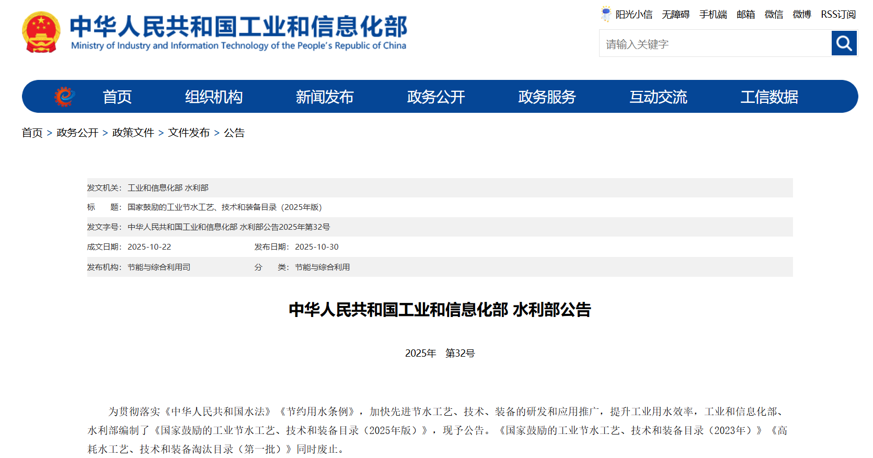Open the 阳光小信 robot assistant icon

coord(605,14)
